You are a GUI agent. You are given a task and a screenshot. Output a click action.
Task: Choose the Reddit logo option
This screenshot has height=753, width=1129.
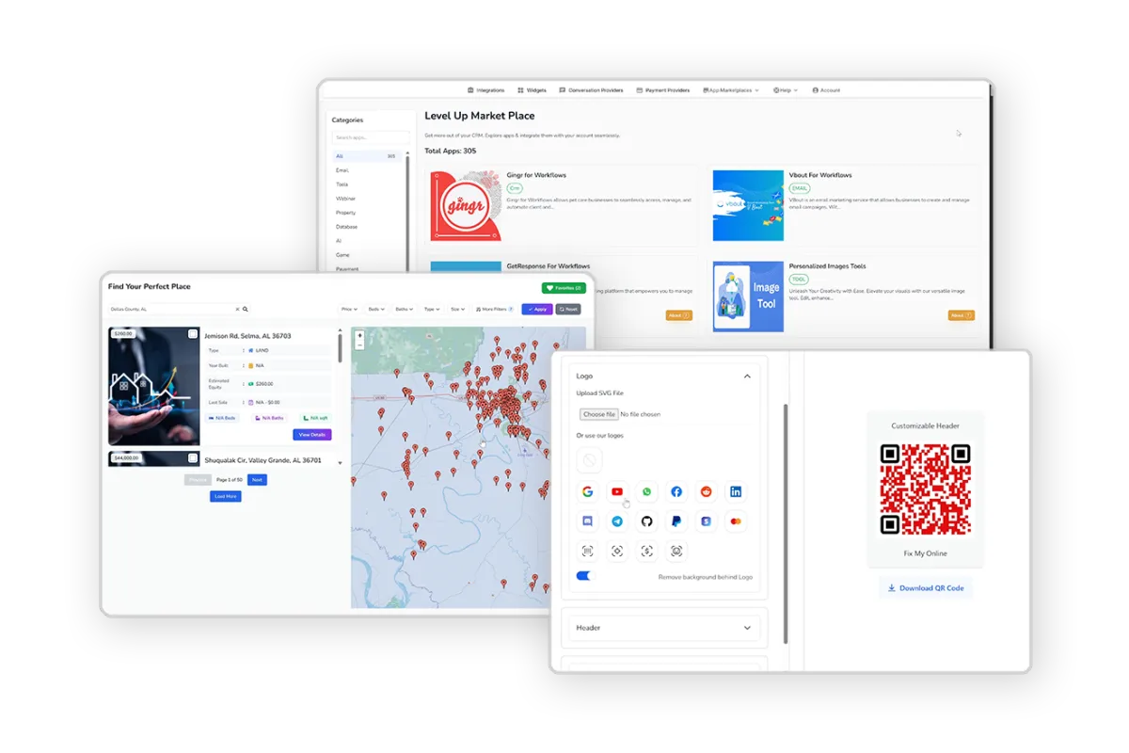pos(707,491)
